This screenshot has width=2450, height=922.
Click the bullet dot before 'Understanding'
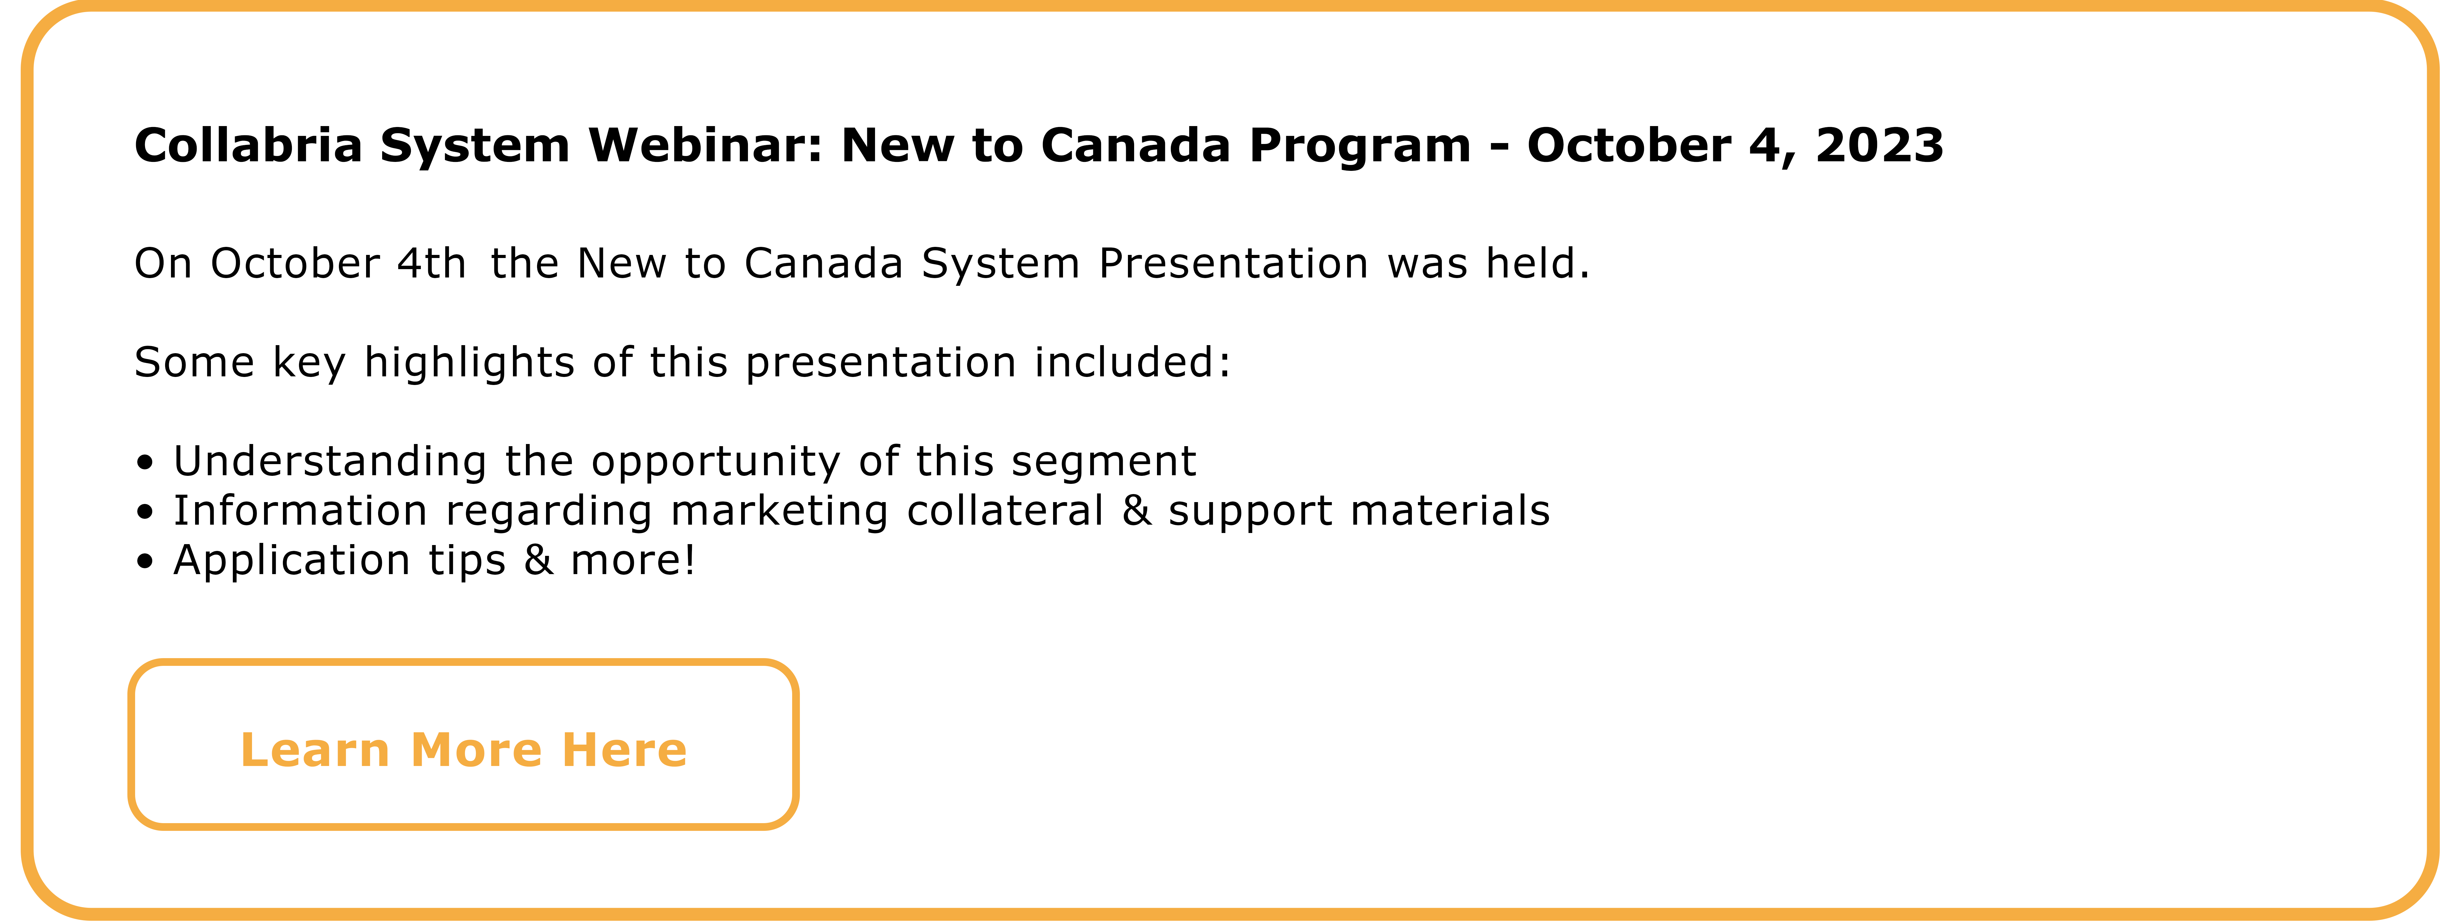(145, 463)
